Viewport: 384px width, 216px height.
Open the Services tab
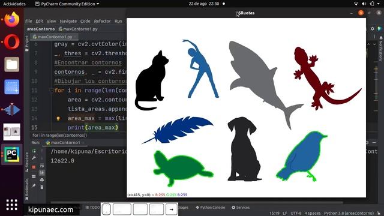click(241, 208)
